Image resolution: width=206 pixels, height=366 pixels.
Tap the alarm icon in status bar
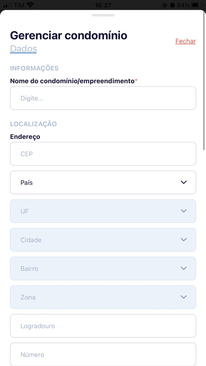tap(172, 5)
